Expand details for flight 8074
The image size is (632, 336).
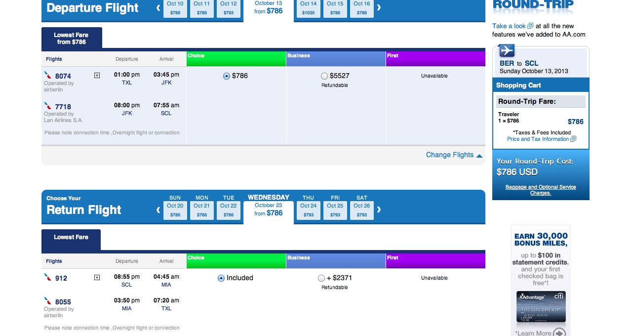[97, 76]
